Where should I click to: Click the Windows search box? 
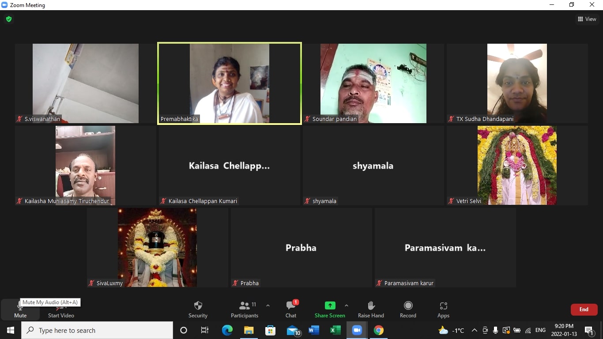97,330
